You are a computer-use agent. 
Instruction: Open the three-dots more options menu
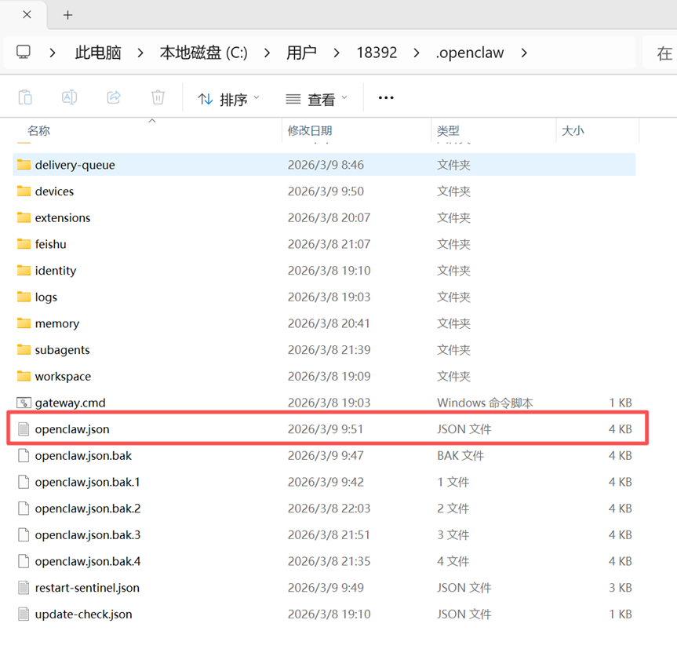pos(385,98)
